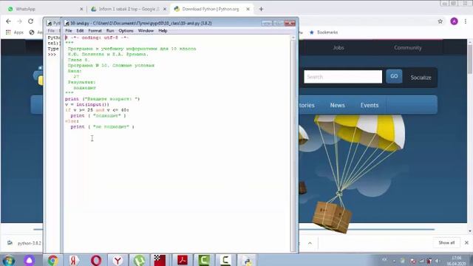Open Adobe Acrobat from taskbar
Viewport: 473px width, 266px height.
coord(183,260)
